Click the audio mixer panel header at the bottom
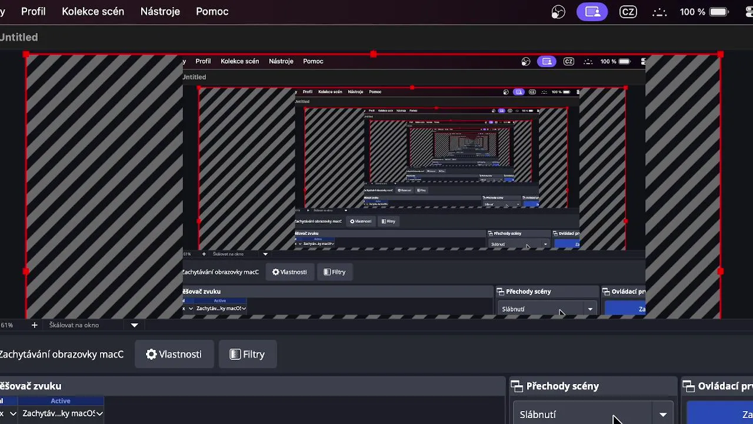Image resolution: width=753 pixels, height=424 pixels. [x=252, y=386]
